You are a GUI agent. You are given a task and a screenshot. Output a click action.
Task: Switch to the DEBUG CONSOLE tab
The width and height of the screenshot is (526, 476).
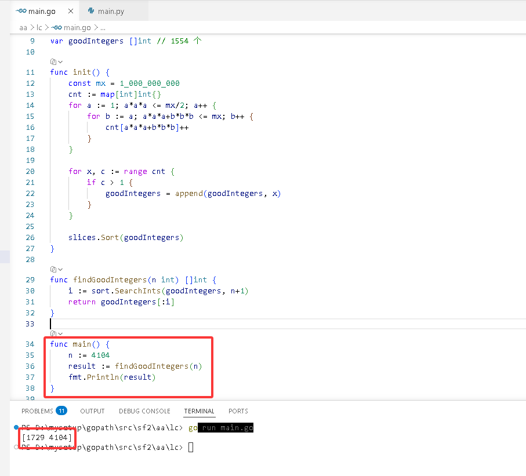click(x=144, y=411)
